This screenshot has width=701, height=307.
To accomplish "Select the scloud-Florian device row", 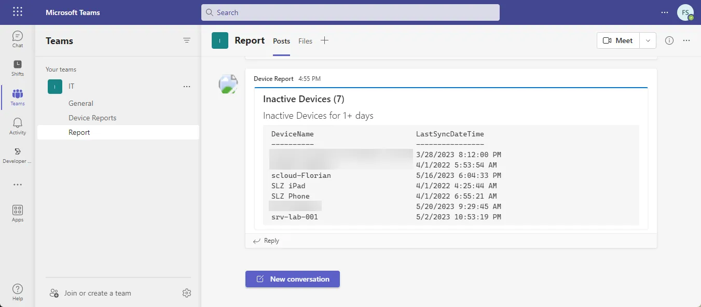I will click(301, 175).
